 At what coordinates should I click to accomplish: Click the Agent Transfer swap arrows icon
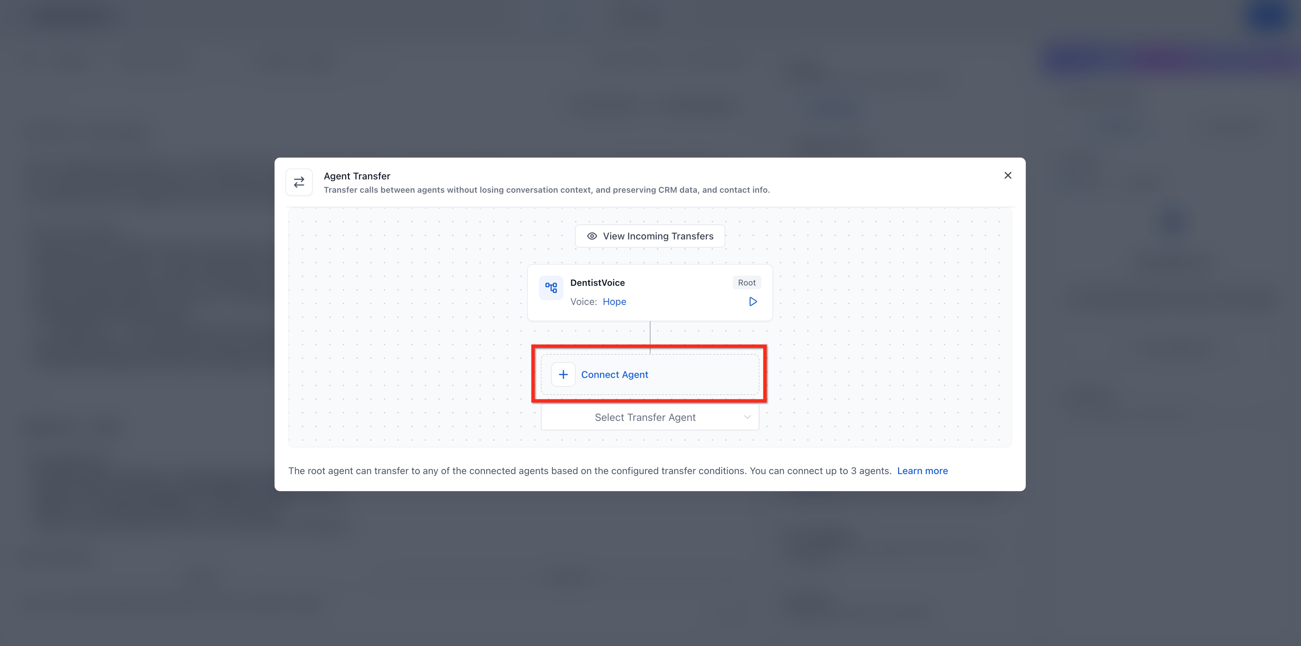click(299, 182)
